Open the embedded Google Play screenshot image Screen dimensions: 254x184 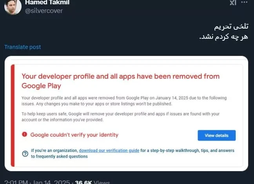click(x=127, y=114)
